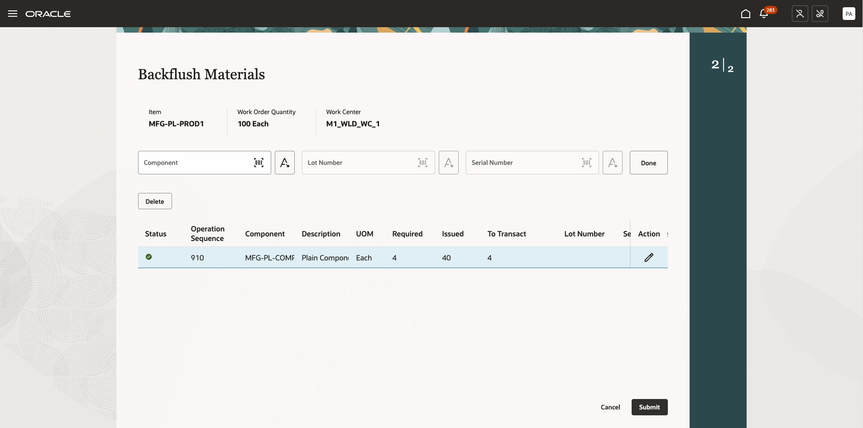The image size is (863, 428).
Task: Open the PA user profile menu
Action: coord(849,14)
